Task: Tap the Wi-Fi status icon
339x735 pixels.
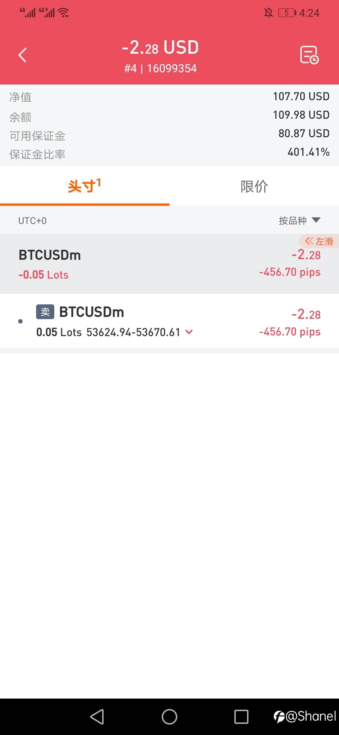Action: 63,13
